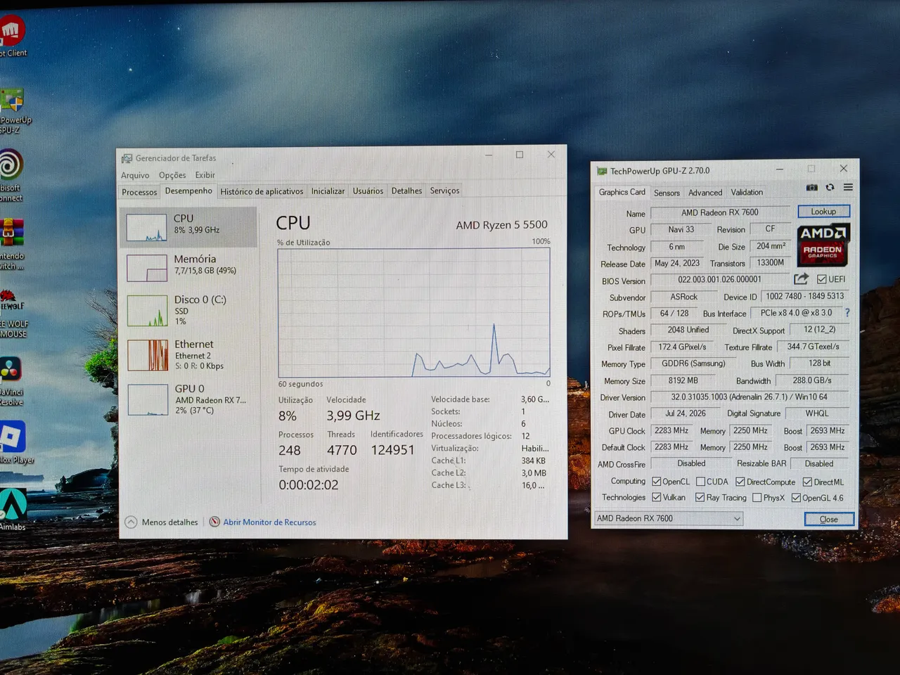Viewport: 900px width, 675px height.
Task: Toggle the PhysX checkbox
Action: coord(757,498)
